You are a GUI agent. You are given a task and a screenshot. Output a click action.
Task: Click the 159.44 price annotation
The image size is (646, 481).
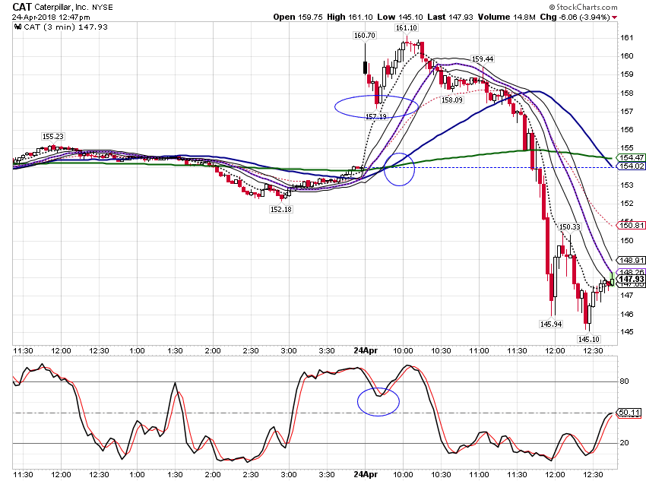tap(483, 59)
